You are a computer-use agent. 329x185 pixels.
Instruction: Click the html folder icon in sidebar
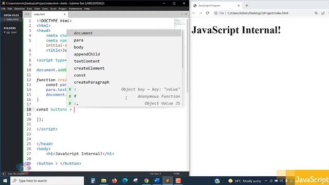8,32
